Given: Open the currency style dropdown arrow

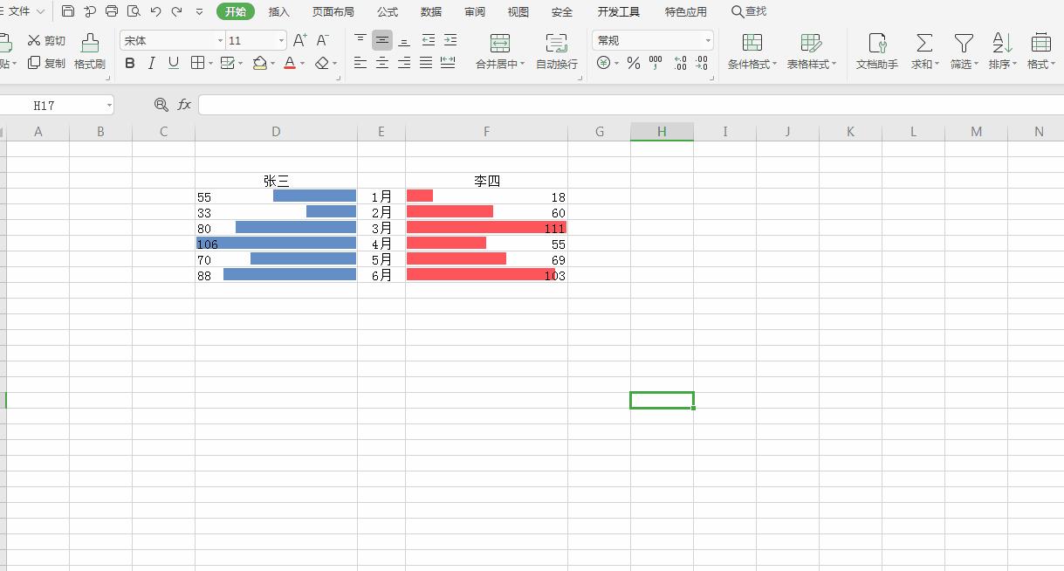Looking at the screenshot, I should point(616,63).
